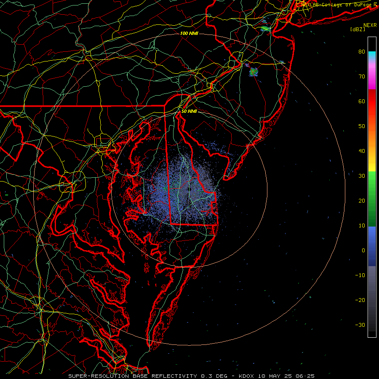Click the 60 value on the dBZ scale

click(362, 101)
